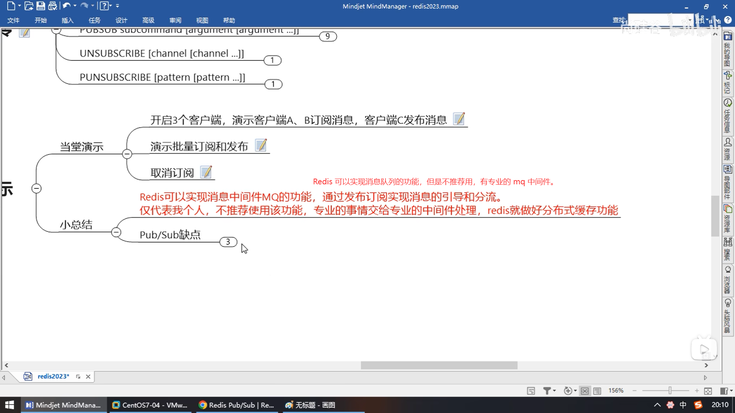Open the 插入 ribbon tab
Viewport: 735px width, 413px height.
coord(67,20)
